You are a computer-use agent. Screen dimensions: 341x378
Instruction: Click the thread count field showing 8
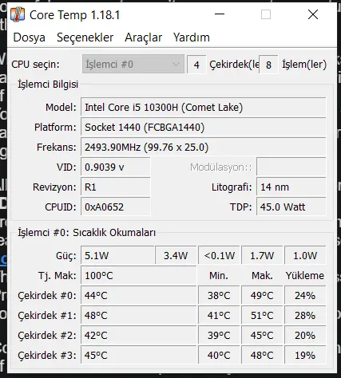(268, 65)
